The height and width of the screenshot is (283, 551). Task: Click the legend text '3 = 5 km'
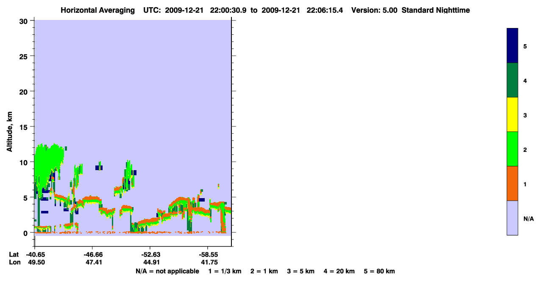(x=301, y=271)
